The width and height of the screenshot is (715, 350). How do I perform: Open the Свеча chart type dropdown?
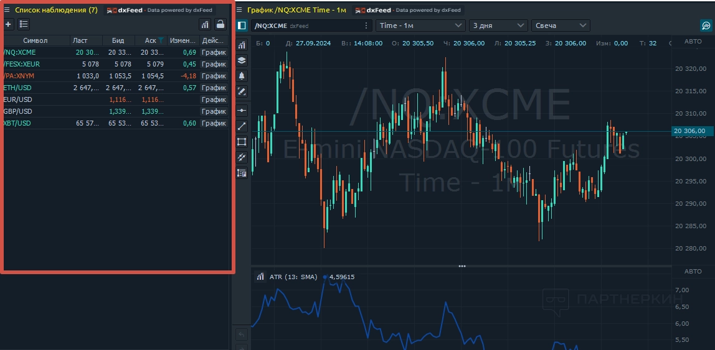click(561, 25)
